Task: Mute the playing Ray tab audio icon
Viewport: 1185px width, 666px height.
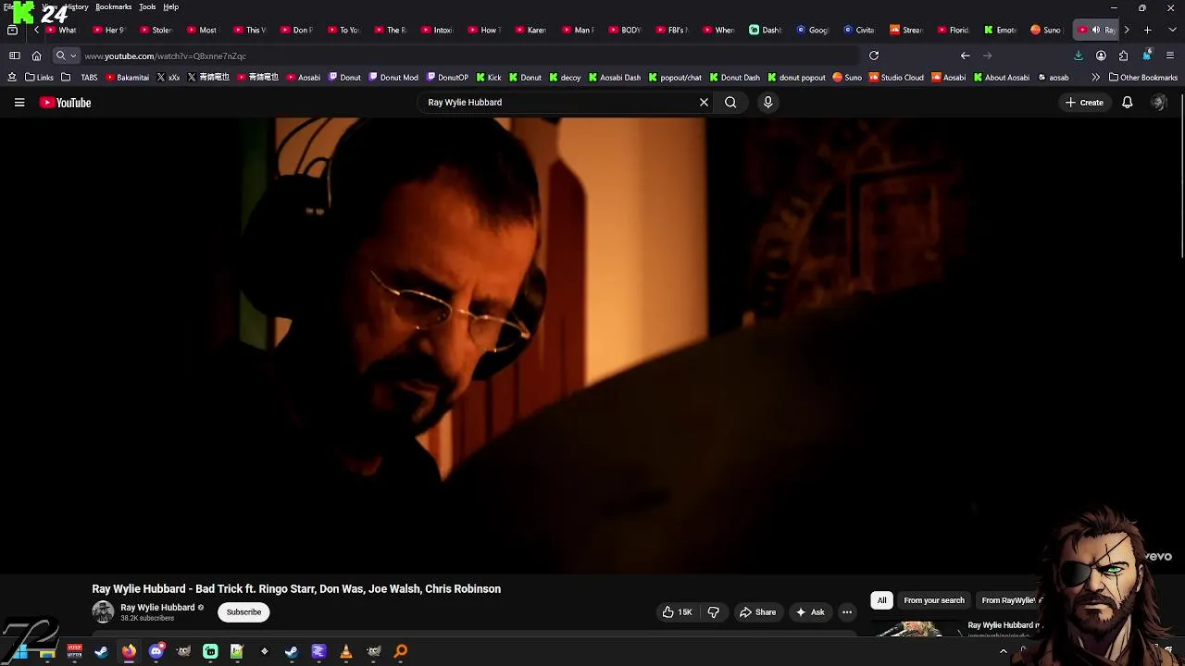Action: click(x=1096, y=30)
